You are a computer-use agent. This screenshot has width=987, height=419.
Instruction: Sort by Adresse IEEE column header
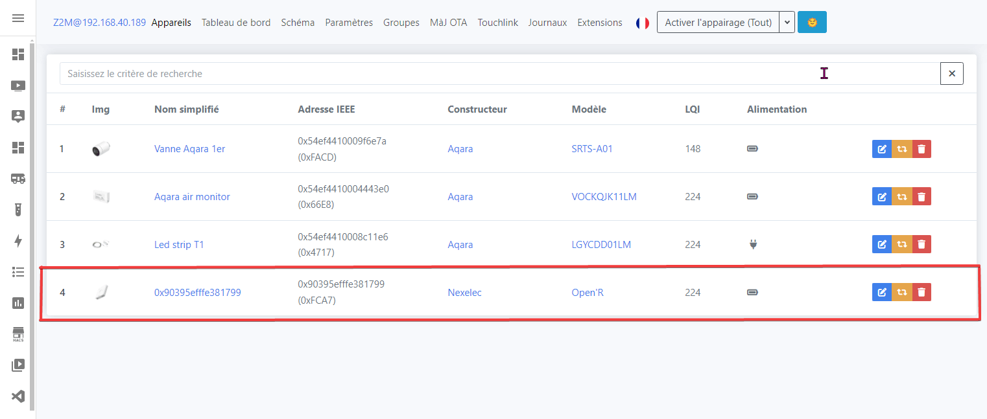pos(326,109)
